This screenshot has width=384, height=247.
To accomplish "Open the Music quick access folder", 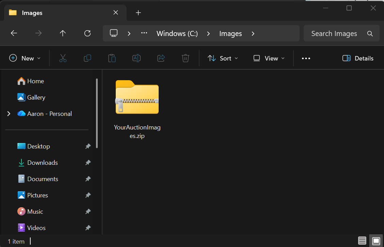I will point(30,211).
